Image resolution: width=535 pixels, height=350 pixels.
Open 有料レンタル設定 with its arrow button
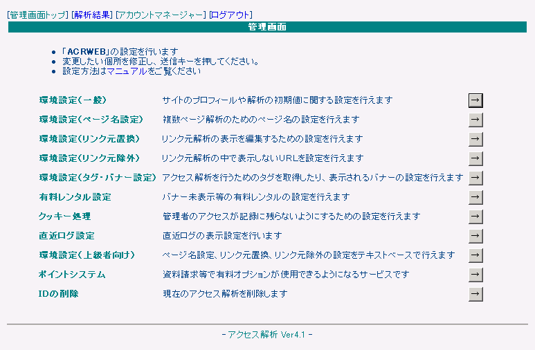[475, 197]
